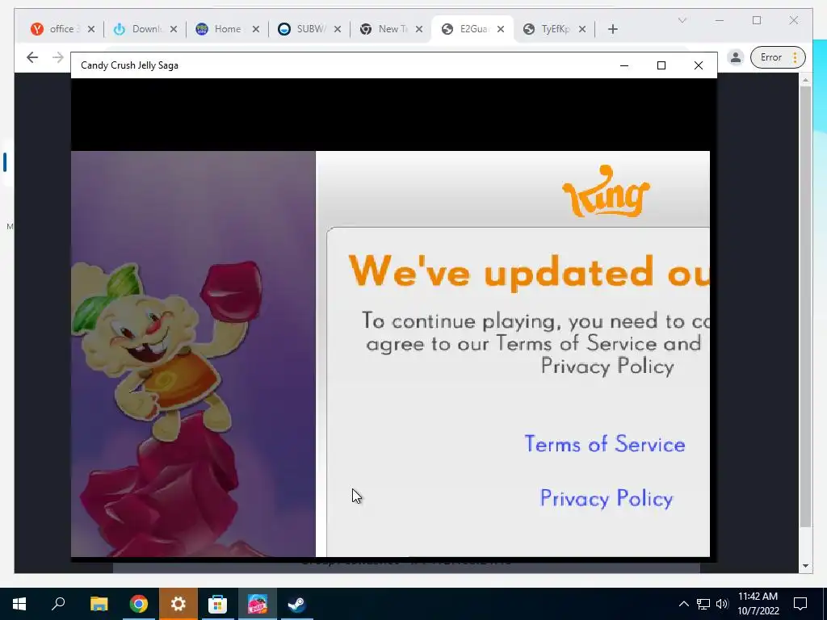Open the Privacy Policy link
The height and width of the screenshot is (620, 827).
point(607,498)
